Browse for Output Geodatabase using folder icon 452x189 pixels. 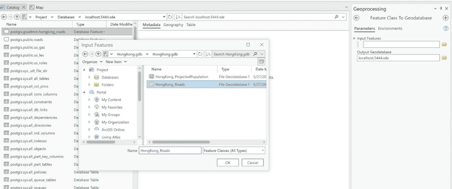444,58
